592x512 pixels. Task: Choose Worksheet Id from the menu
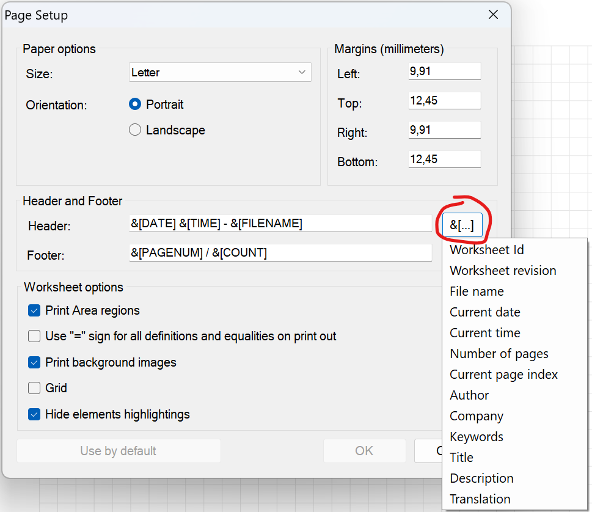click(487, 250)
